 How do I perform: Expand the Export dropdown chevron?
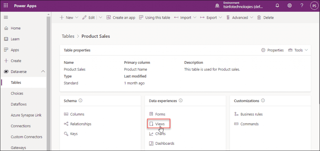[x=220, y=17]
